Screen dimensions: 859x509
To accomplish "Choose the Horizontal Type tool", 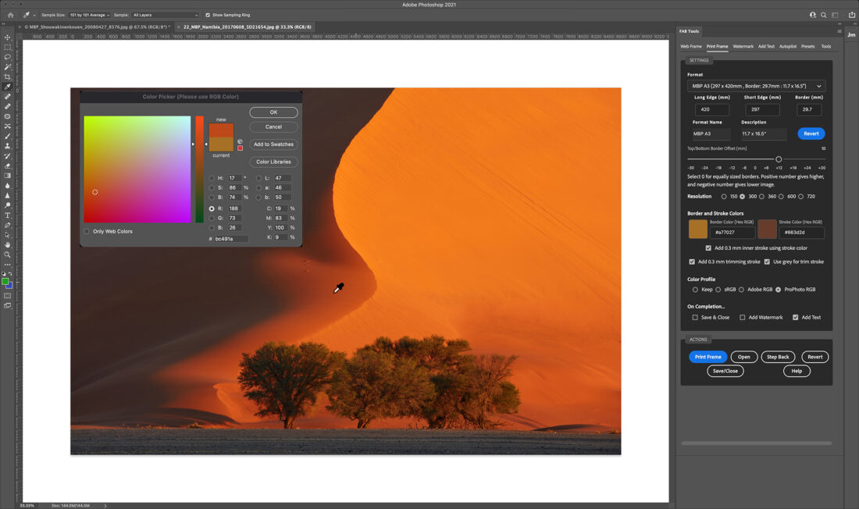I will [x=8, y=215].
